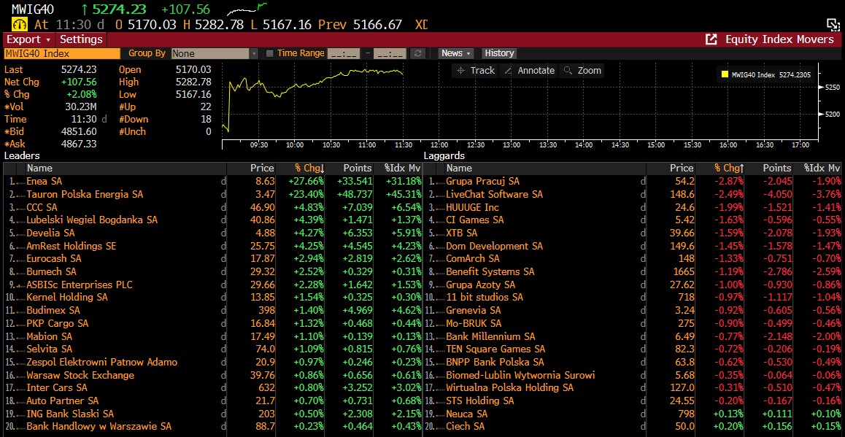The image size is (845, 437).
Task: Click the resize window icon in top-right corner
Action: [833, 24]
